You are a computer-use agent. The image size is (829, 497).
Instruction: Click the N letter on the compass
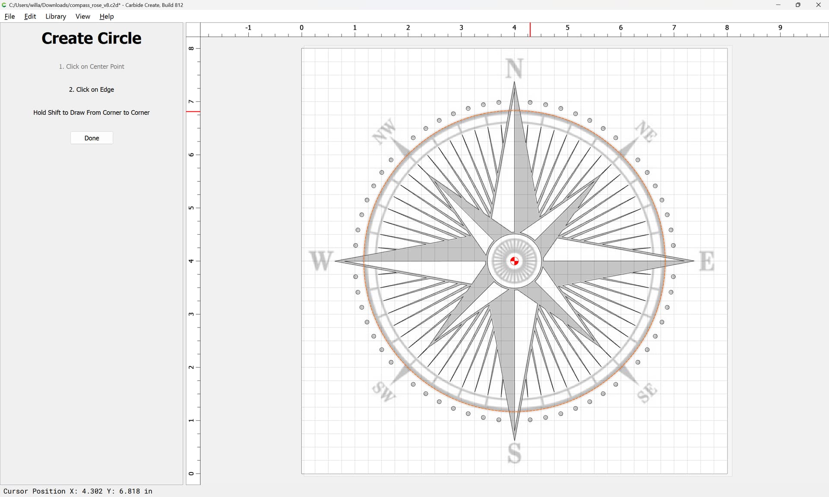(x=514, y=69)
